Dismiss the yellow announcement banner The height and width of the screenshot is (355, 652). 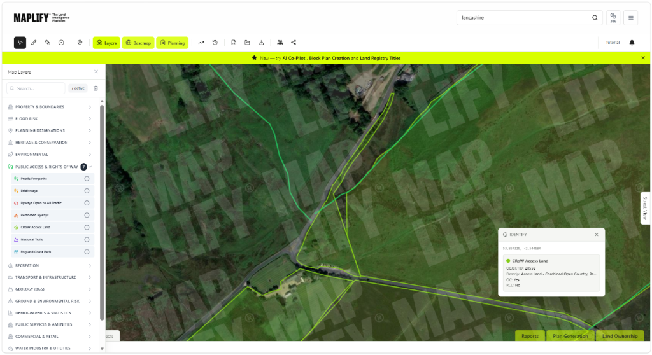[x=643, y=58]
